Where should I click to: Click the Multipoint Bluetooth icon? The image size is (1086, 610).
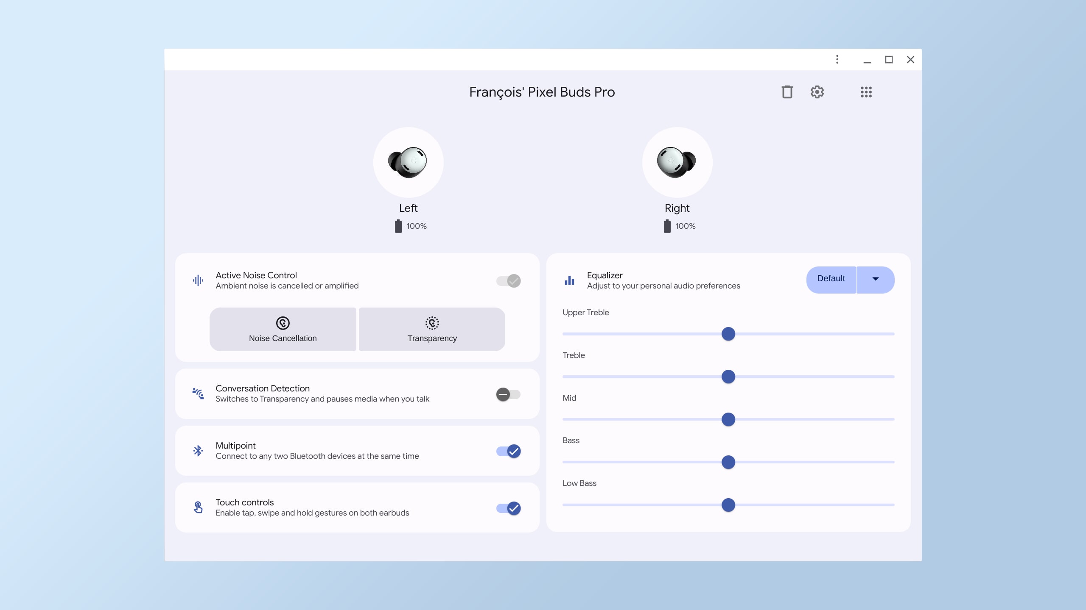199,451
